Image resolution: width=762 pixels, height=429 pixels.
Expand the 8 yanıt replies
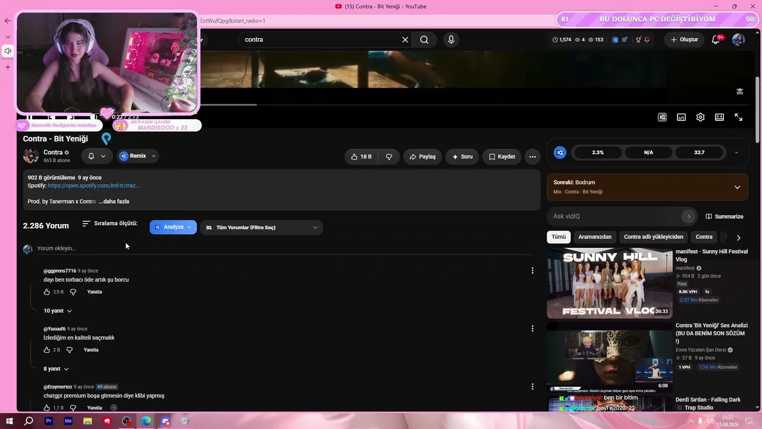[56, 369]
